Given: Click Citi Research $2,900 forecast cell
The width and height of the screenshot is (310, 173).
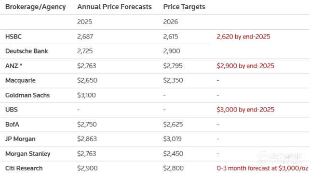Looking at the screenshot, I should click(x=87, y=168).
